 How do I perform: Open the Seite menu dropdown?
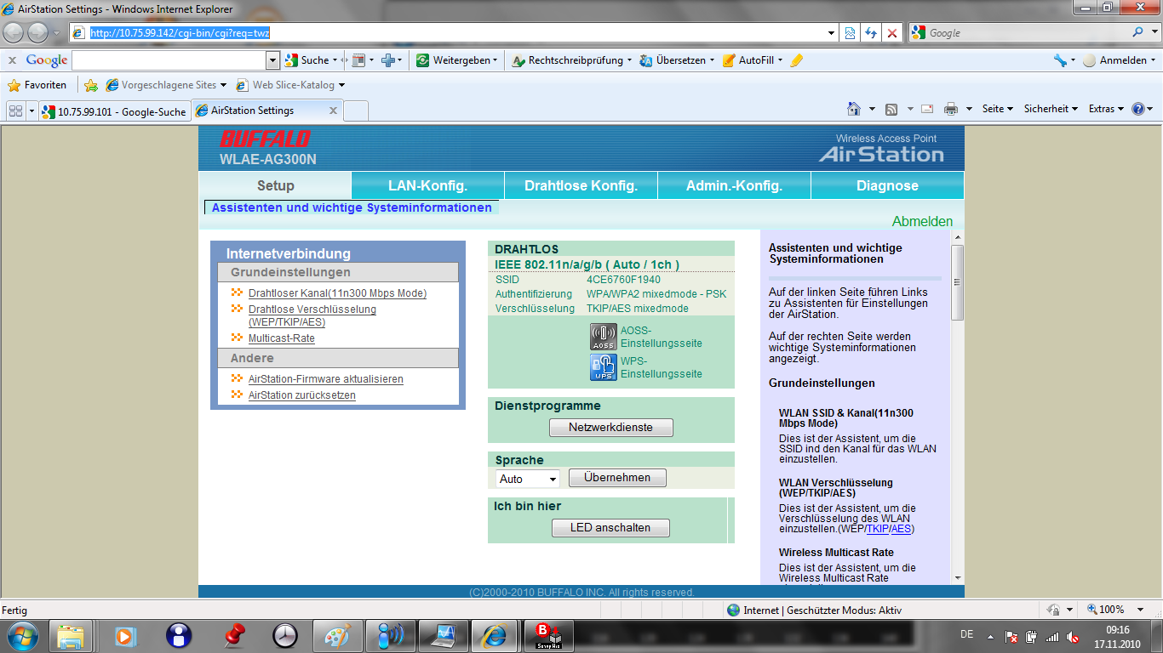click(x=997, y=109)
